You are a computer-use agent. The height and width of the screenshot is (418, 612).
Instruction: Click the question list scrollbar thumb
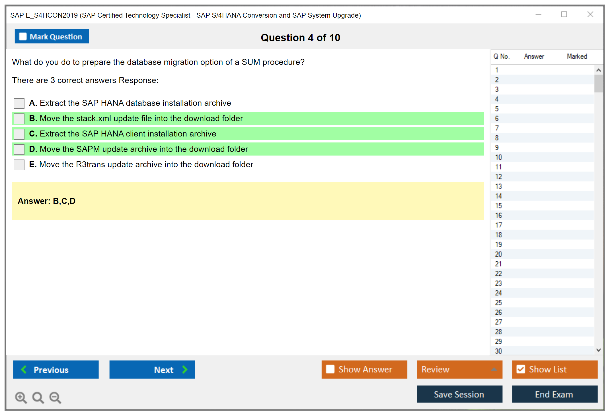(x=598, y=83)
